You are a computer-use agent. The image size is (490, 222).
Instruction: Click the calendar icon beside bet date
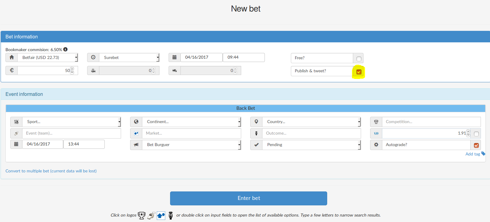[x=174, y=57]
